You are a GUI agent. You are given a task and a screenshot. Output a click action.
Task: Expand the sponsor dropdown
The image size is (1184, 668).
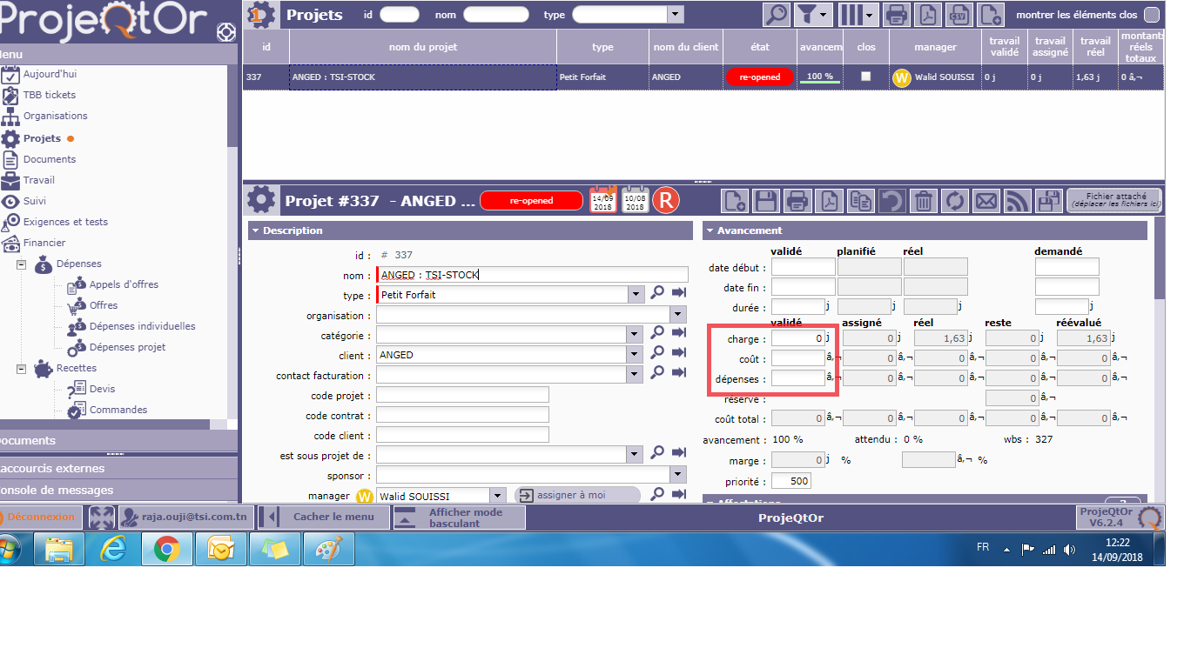click(679, 475)
